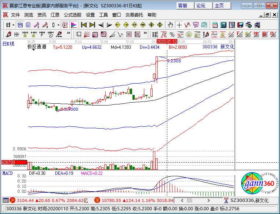Image resolution: width=280 pixels, height=214 pixels.
Task: Jump to first bar with skip-to-start icon
Action: tap(84, 25)
